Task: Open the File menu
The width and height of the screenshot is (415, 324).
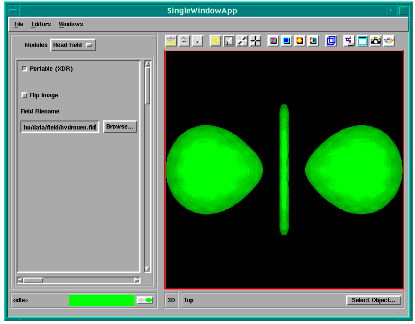Action: [18, 24]
